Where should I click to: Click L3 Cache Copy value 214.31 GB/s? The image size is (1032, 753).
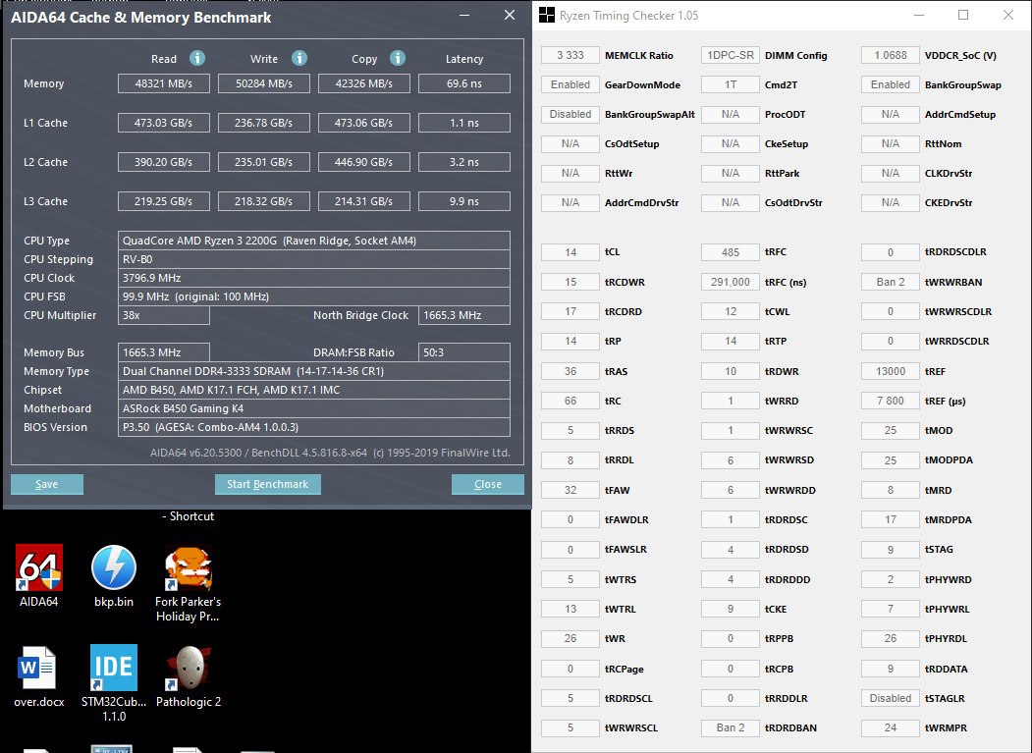point(364,201)
